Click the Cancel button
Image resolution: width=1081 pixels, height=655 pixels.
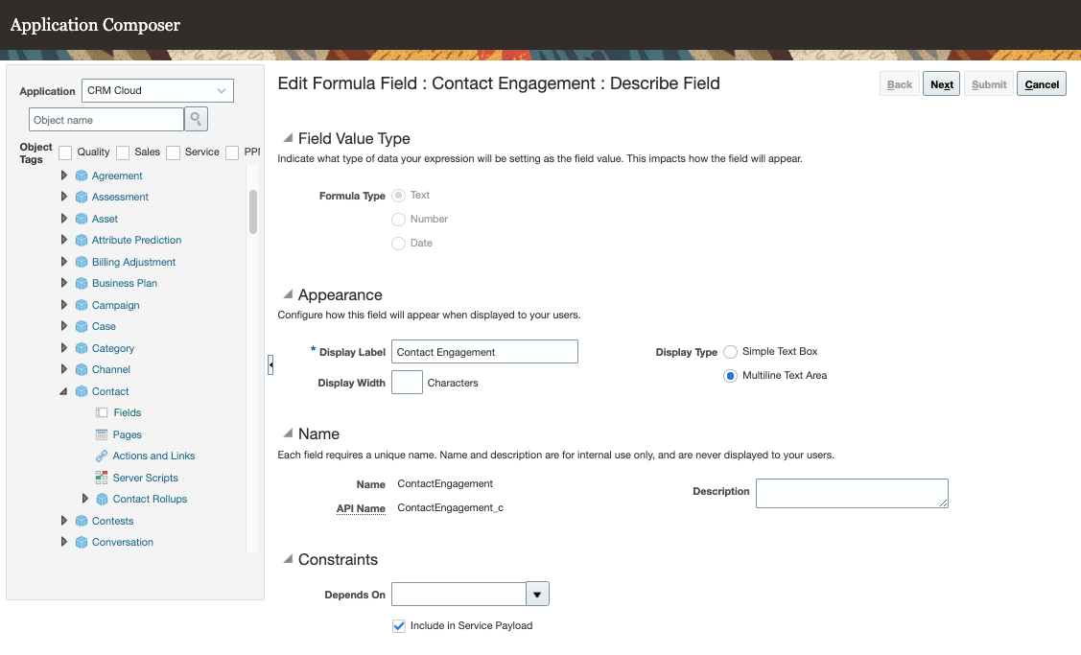(x=1041, y=83)
